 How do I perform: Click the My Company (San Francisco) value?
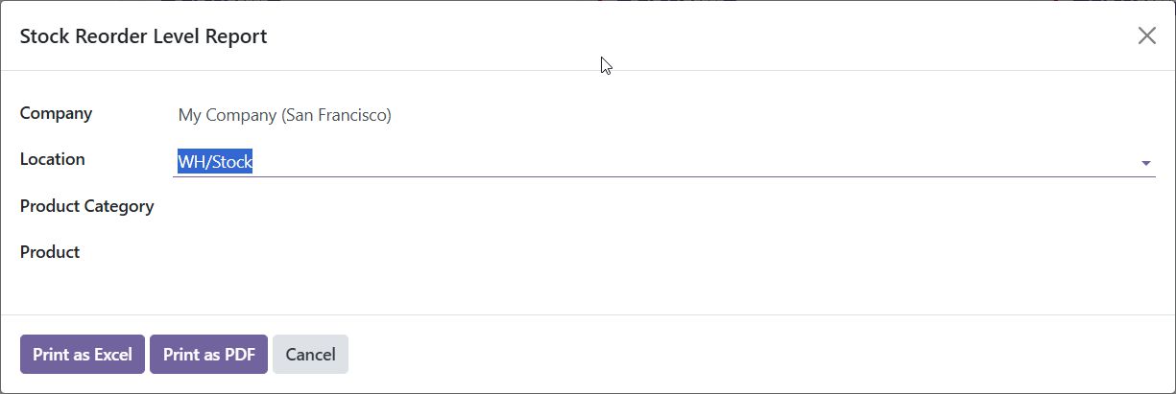(284, 116)
